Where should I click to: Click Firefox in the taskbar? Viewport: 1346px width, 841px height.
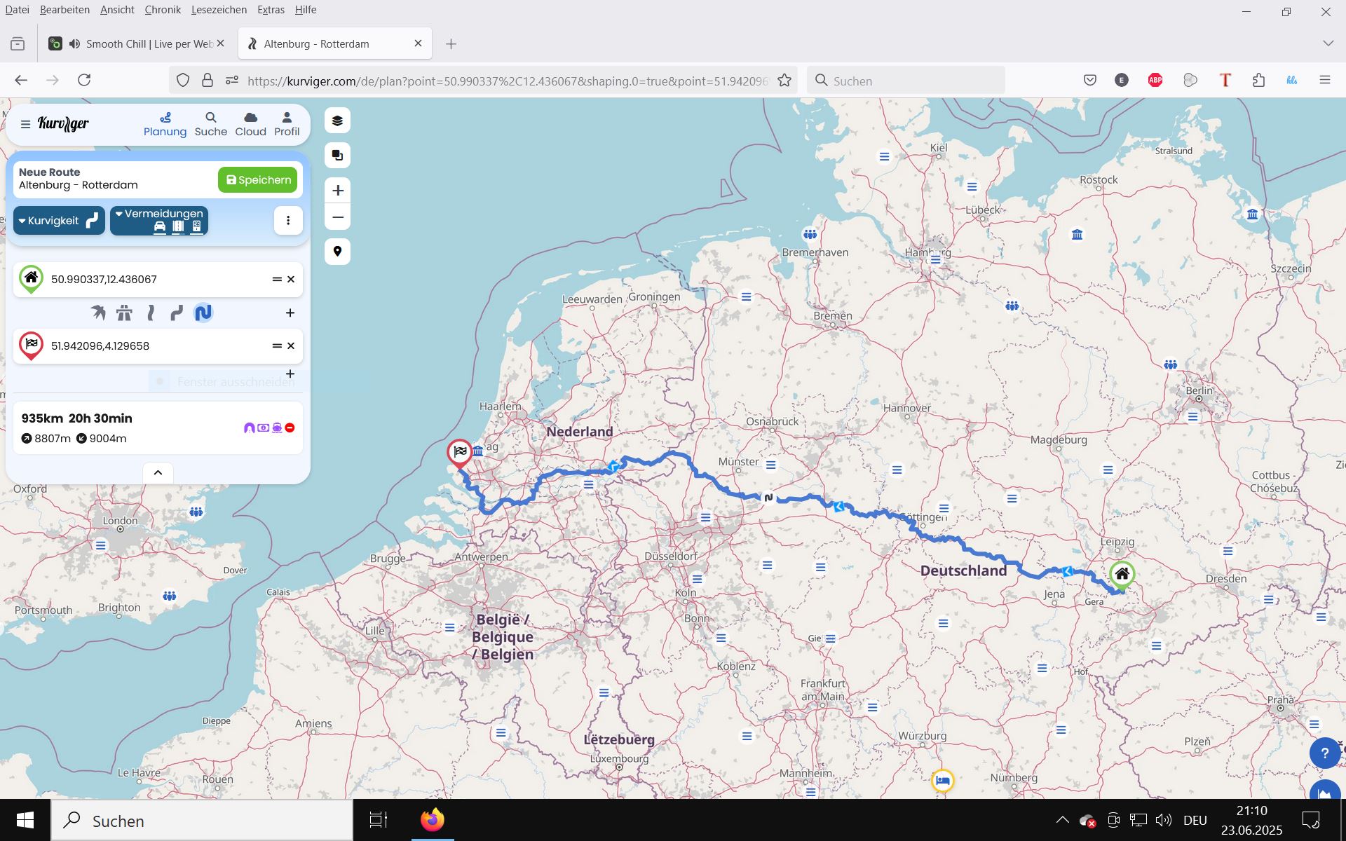pos(433,820)
